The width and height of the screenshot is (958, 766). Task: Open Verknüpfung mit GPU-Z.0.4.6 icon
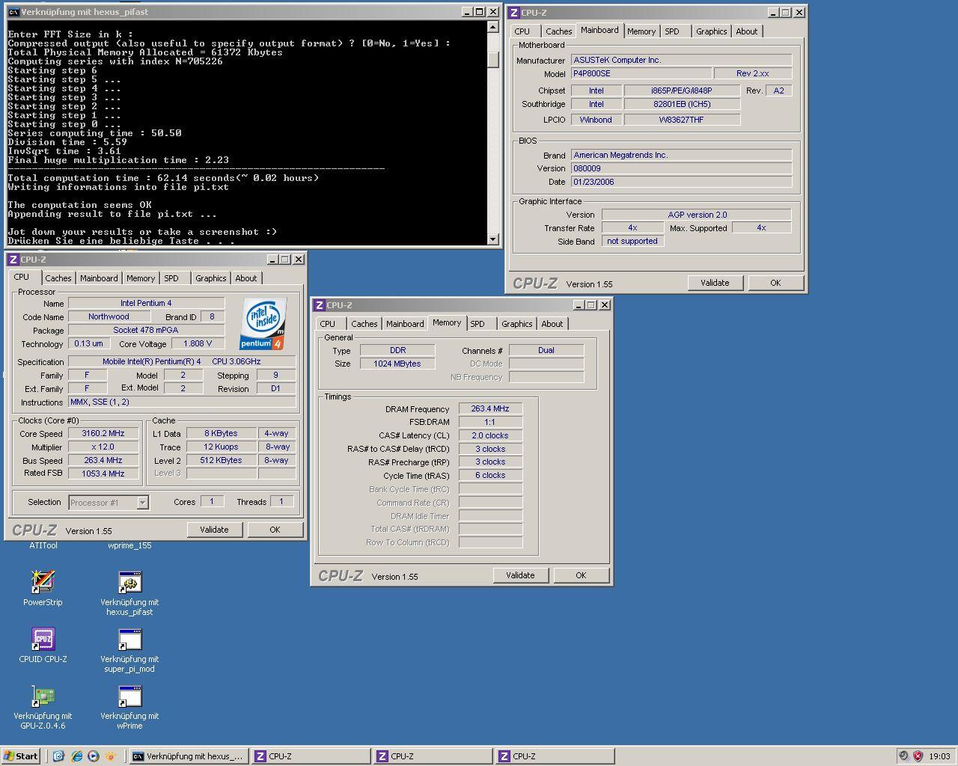[x=43, y=707]
